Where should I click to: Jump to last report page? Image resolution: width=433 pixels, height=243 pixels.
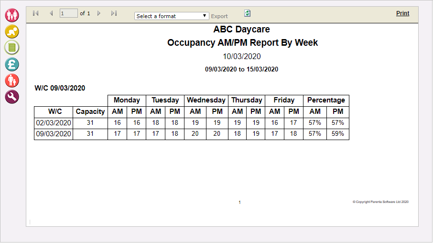pyautogui.click(x=114, y=13)
